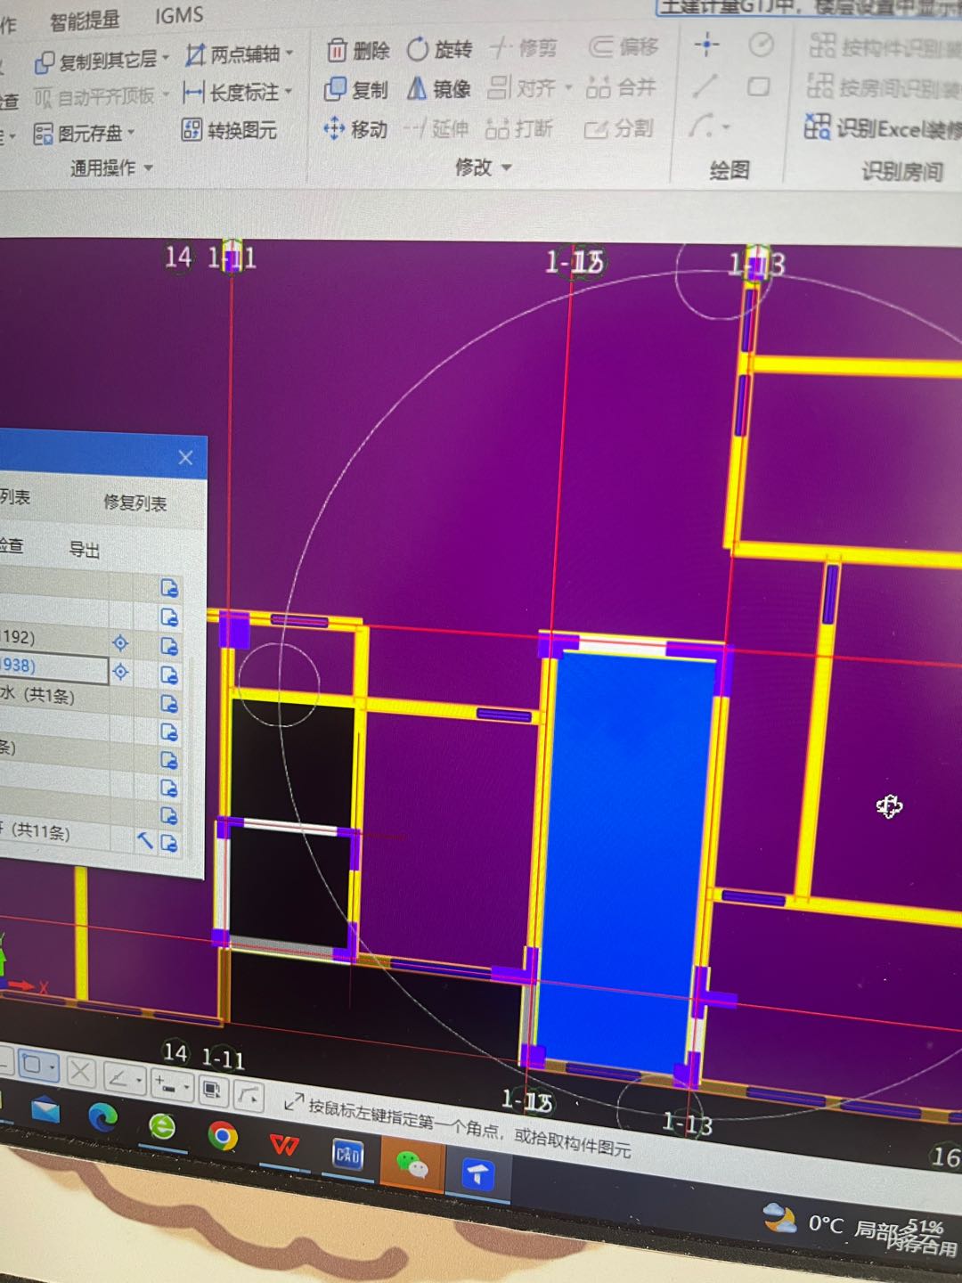Select the Mirror (镜像) tool
Image resolution: width=962 pixels, height=1283 pixels.
click(438, 88)
